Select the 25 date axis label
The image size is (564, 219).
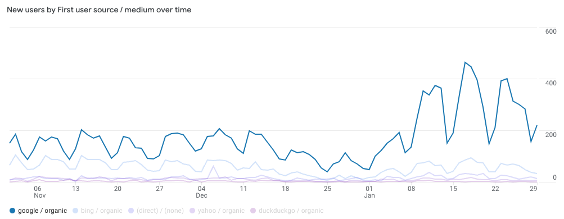[327, 189]
